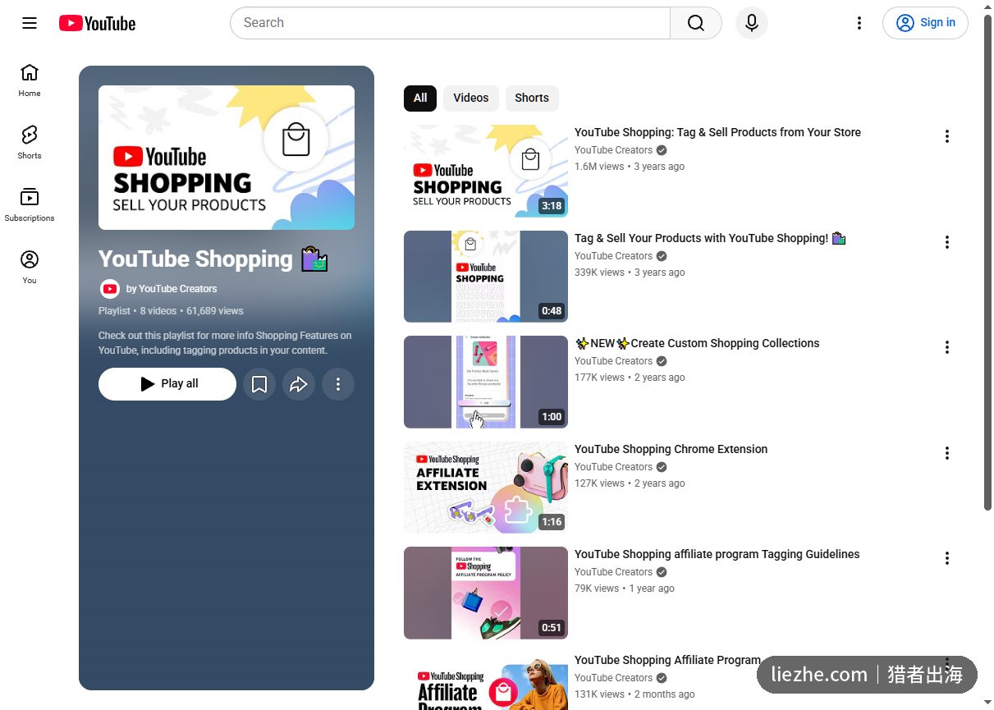Image resolution: width=994 pixels, height=710 pixels.
Task: Click the 1:00 video thumbnail
Action: point(486,382)
